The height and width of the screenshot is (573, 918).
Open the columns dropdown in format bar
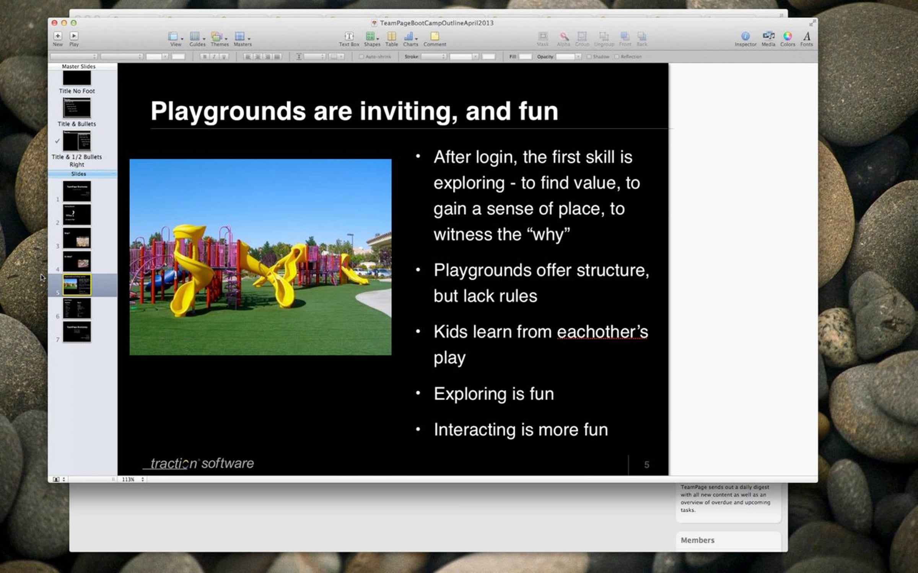[337, 57]
